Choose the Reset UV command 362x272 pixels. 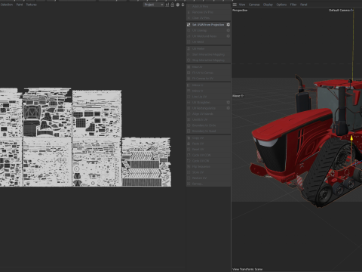click(x=208, y=150)
